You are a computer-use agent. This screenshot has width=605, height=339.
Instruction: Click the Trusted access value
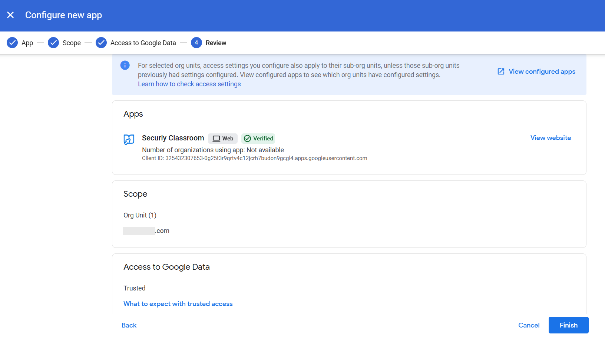pos(134,288)
